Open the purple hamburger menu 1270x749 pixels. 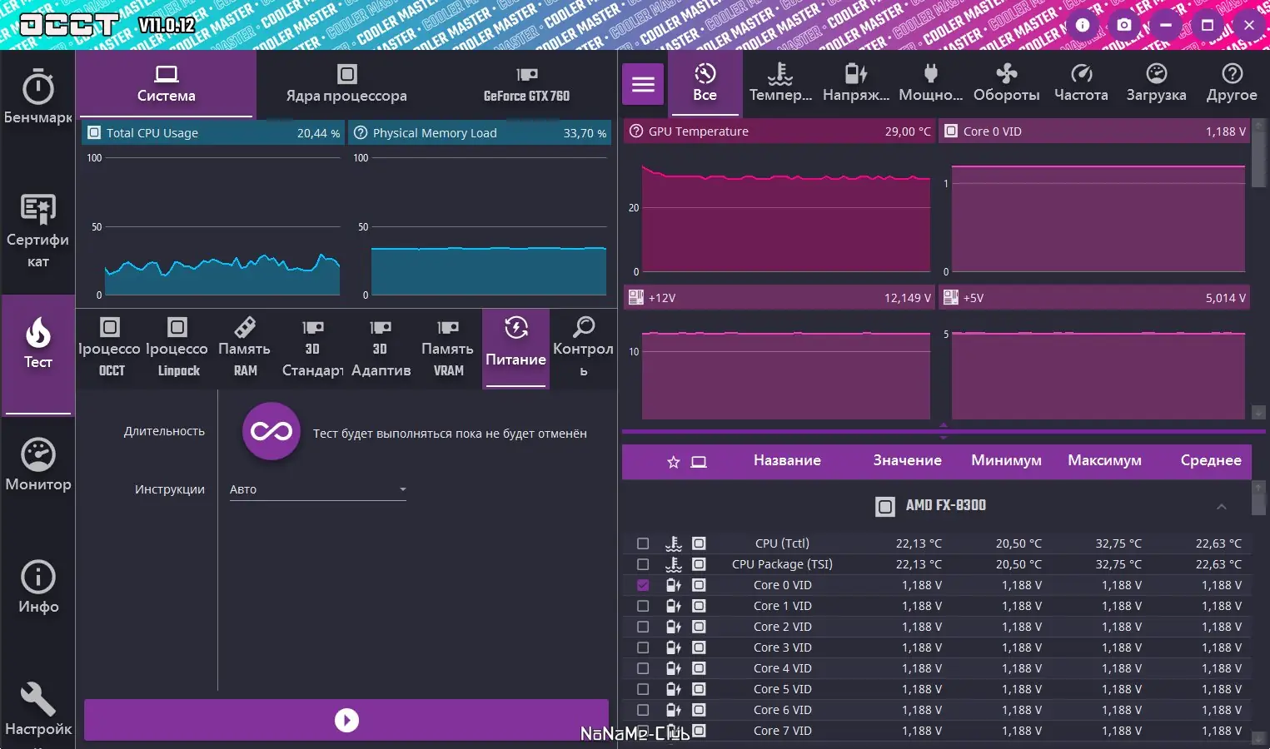pyautogui.click(x=643, y=84)
